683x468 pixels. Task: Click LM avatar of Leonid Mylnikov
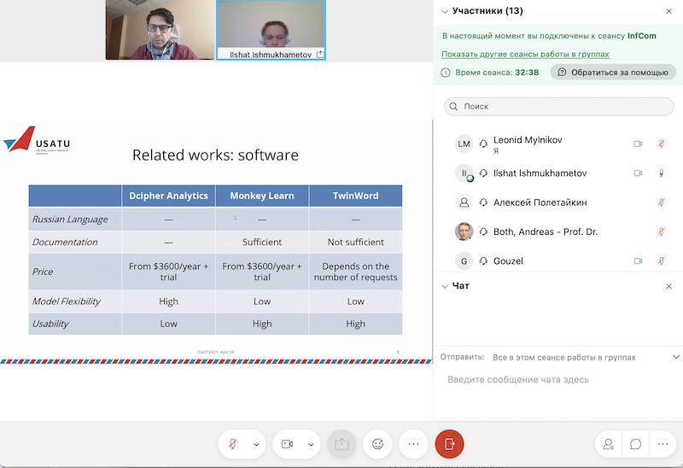pos(464,143)
